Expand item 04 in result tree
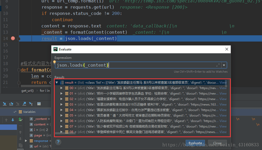This screenshot has height=150, width=262. click(x=61, y=110)
